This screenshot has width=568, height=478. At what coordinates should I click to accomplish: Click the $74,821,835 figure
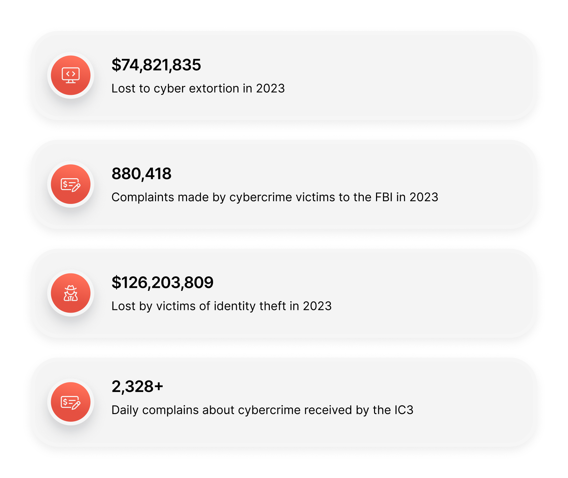click(156, 65)
